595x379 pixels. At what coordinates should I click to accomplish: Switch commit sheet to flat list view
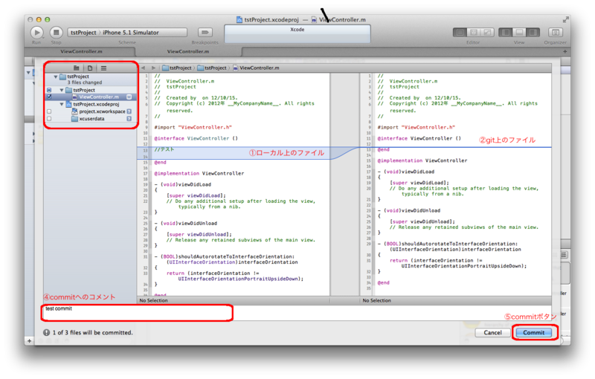(103, 68)
